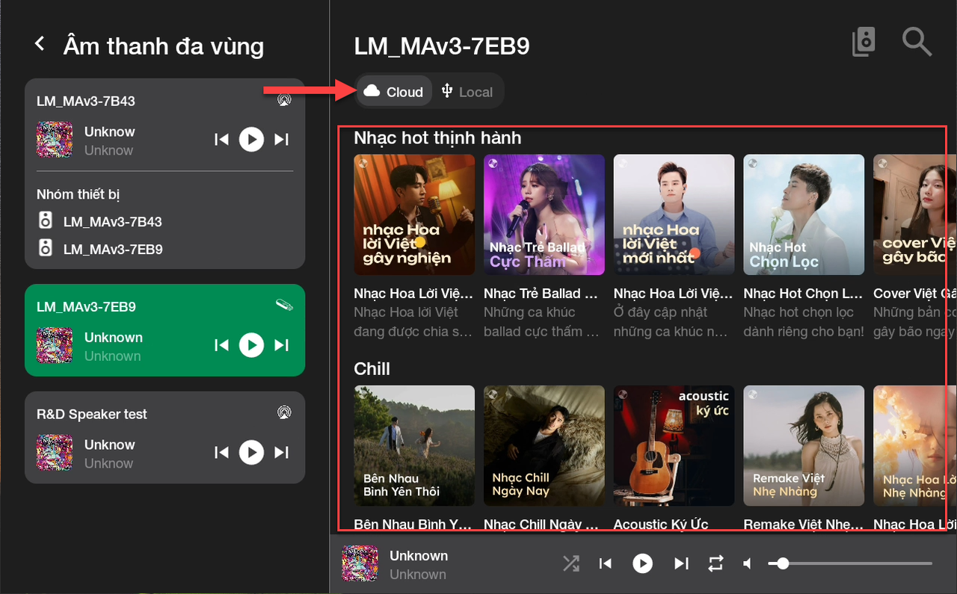Viewport: 957px width, 594px height.
Task: Switch to the Local tab
Action: (x=467, y=92)
